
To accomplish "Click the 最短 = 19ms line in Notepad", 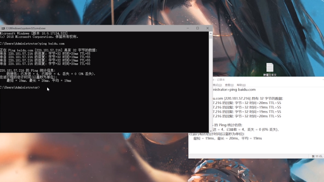I will click(227, 138).
